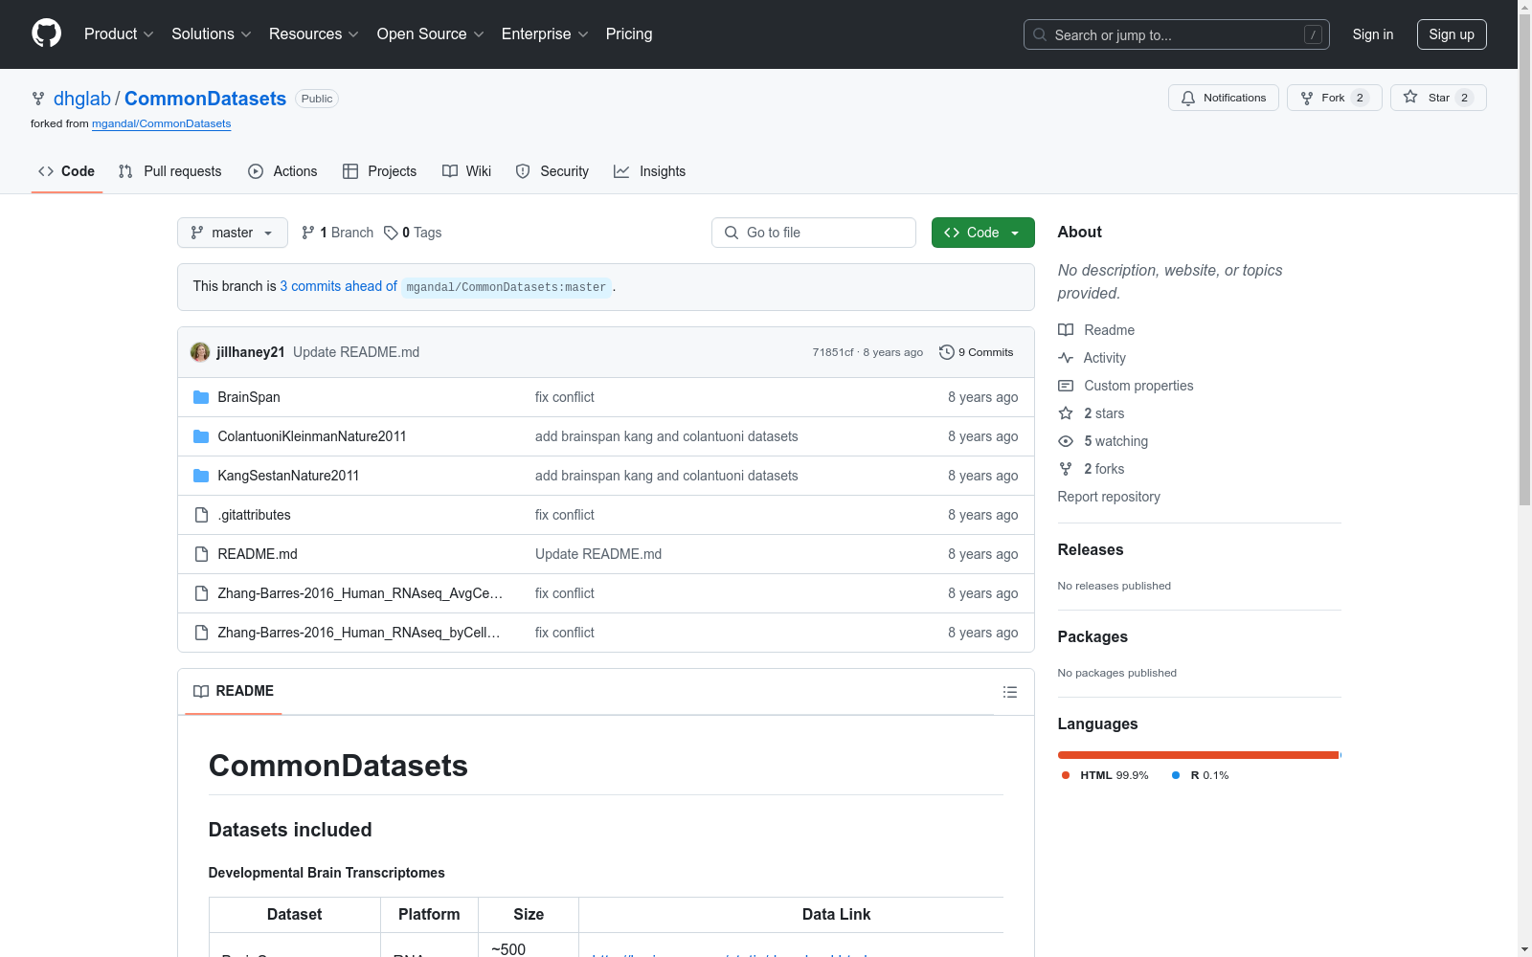Expand the Resources menu
Image resolution: width=1532 pixels, height=957 pixels.
[314, 34]
